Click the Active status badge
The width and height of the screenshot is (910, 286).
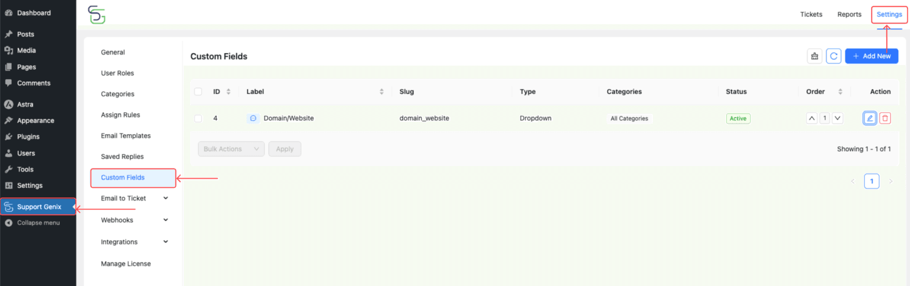(738, 118)
